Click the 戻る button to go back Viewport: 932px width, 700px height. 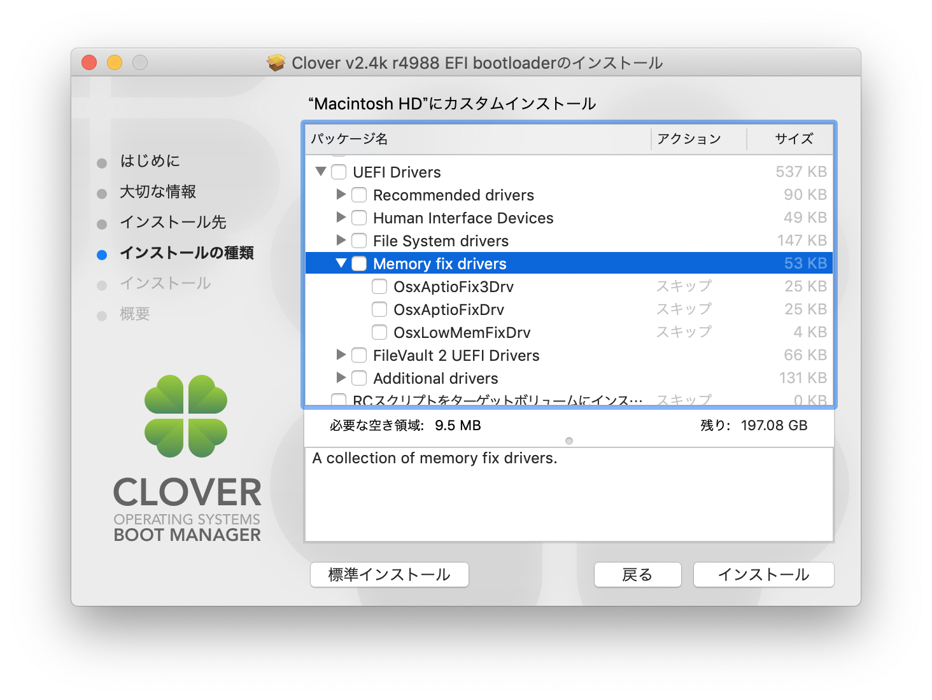pyautogui.click(x=637, y=575)
